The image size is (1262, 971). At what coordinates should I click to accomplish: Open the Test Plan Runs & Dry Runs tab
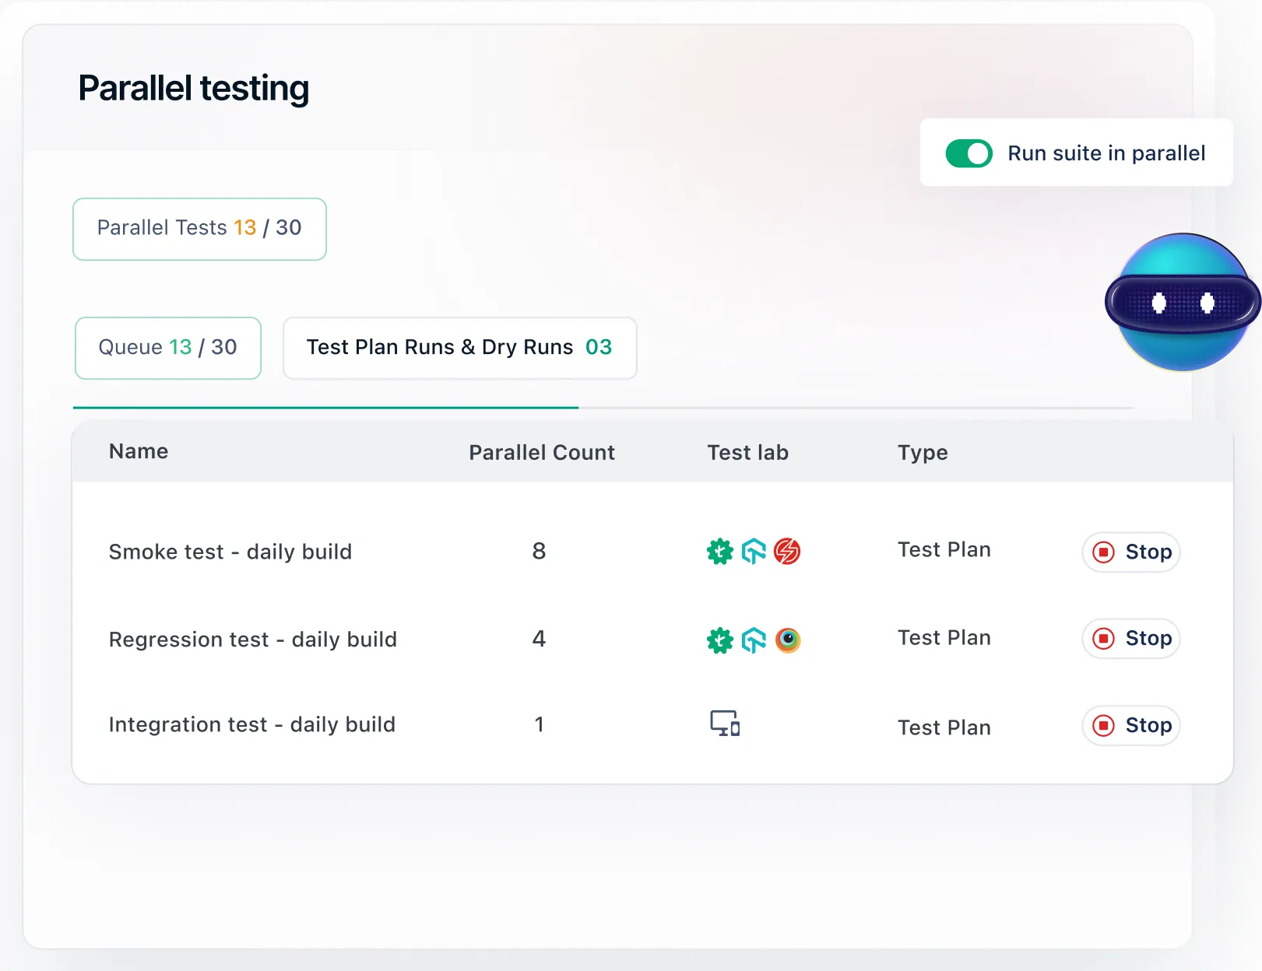(459, 348)
